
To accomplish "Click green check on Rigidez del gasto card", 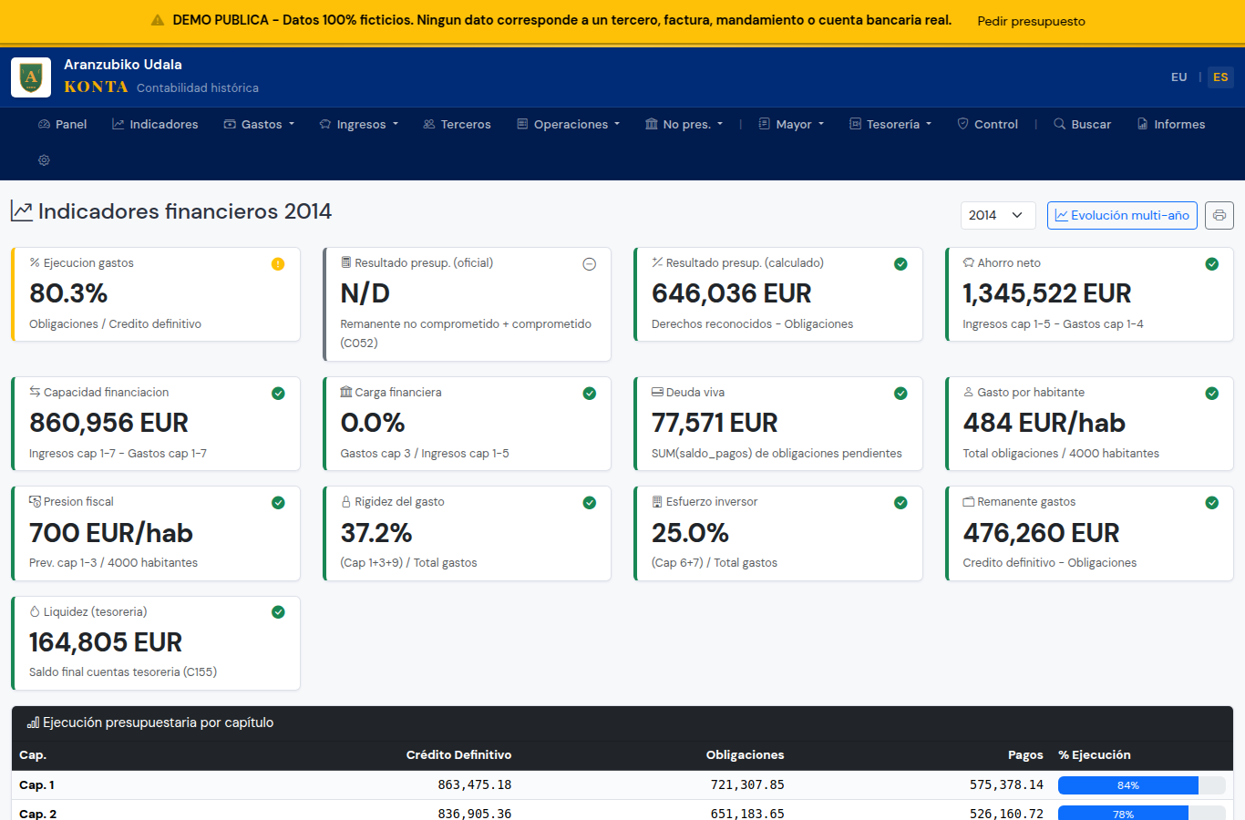I will [x=590, y=503].
